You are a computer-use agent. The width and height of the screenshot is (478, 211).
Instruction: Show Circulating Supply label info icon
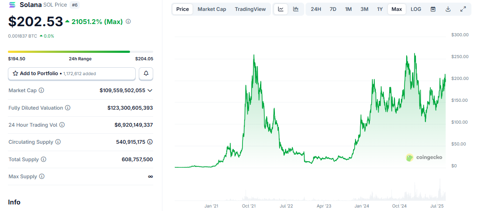58,142
